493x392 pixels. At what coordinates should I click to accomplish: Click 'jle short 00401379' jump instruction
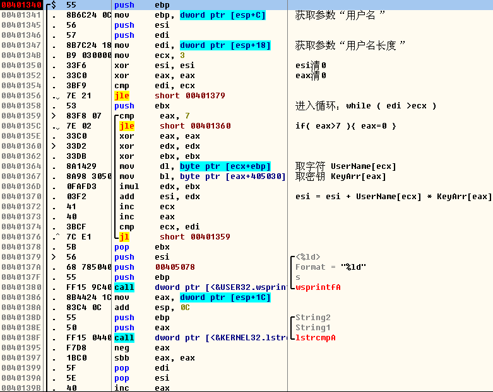click(x=170, y=96)
